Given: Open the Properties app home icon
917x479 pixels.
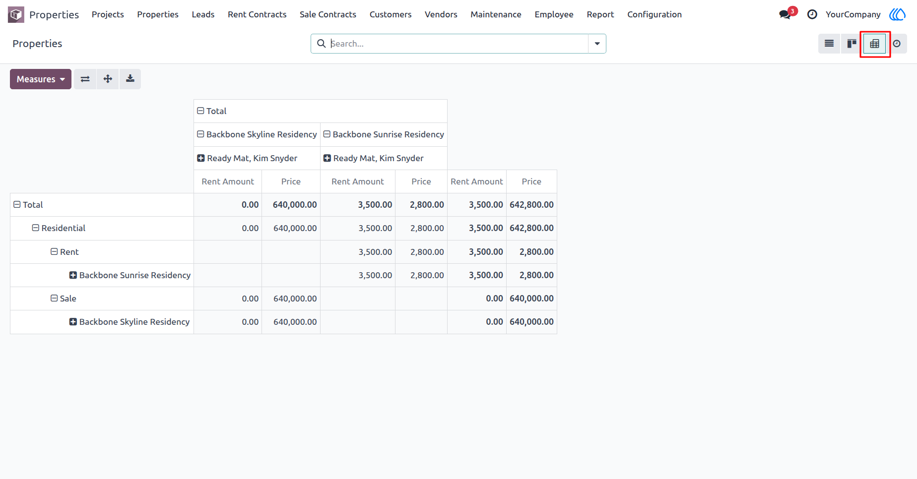Looking at the screenshot, I should (16, 14).
